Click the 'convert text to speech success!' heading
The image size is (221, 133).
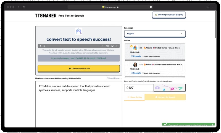pos(79,39)
